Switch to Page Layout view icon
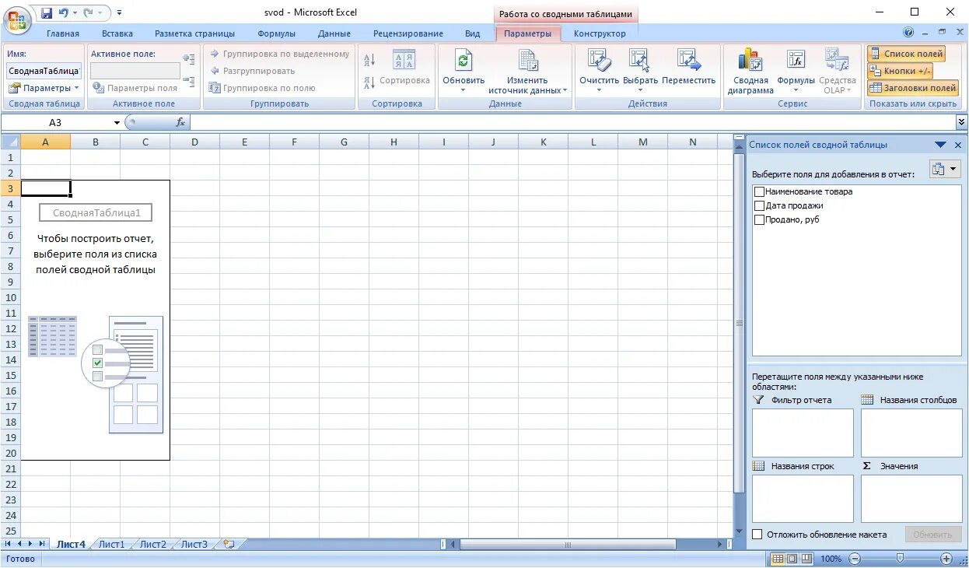The height and width of the screenshot is (568, 969). click(792, 559)
